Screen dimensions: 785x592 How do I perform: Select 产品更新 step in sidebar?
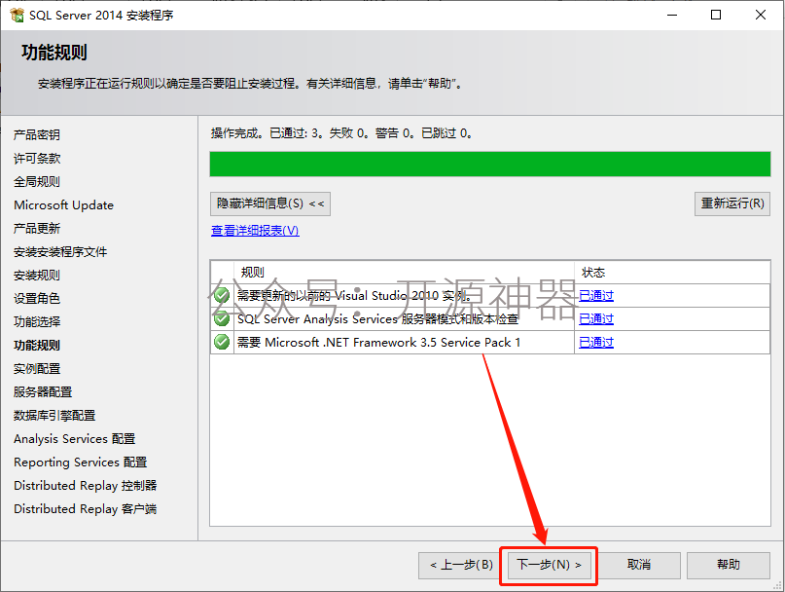[x=37, y=229]
